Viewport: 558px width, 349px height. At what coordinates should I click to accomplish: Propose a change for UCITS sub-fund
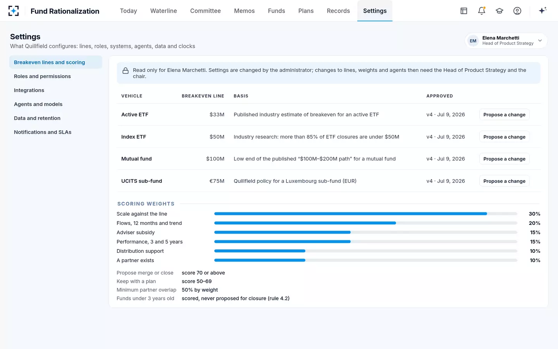[504, 181]
